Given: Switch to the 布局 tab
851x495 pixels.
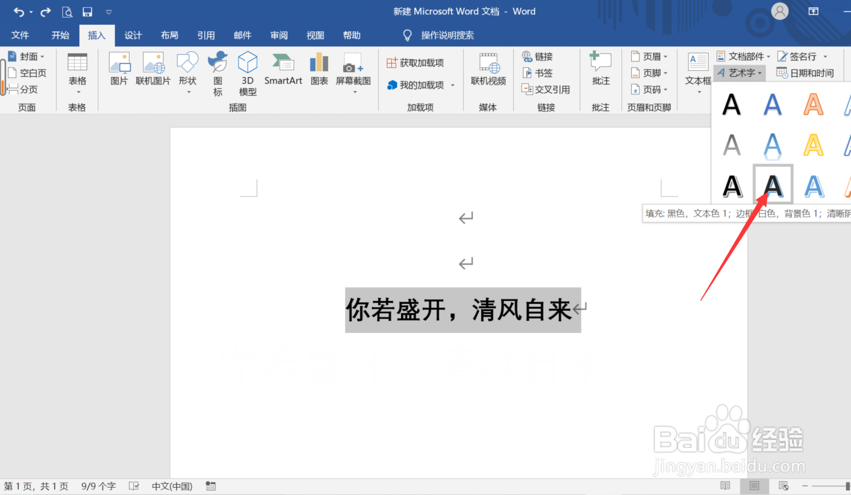Looking at the screenshot, I should point(169,35).
